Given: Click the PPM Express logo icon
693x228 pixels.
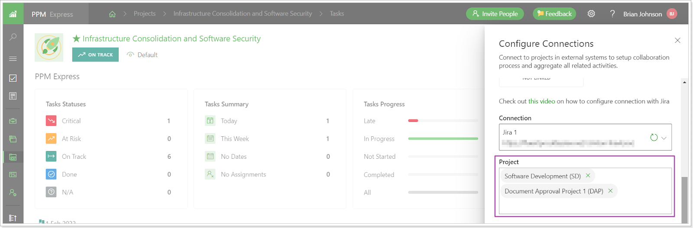Looking at the screenshot, I should [x=13, y=14].
